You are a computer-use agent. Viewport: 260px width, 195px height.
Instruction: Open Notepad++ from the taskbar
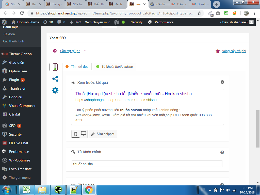click(x=74, y=190)
